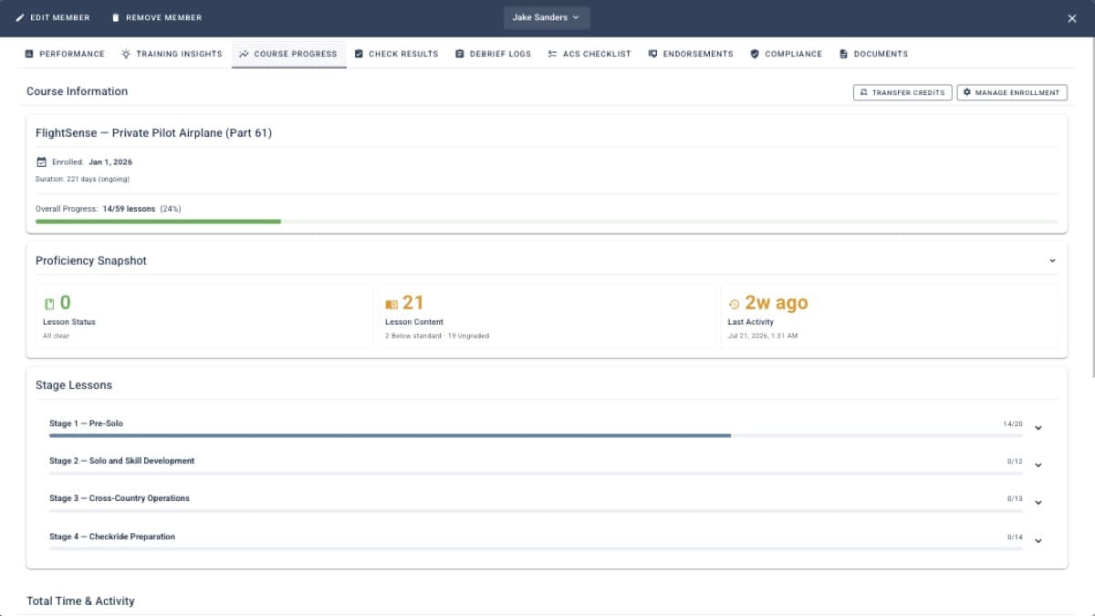Click the Course Progress trend icon

(244, 54)
